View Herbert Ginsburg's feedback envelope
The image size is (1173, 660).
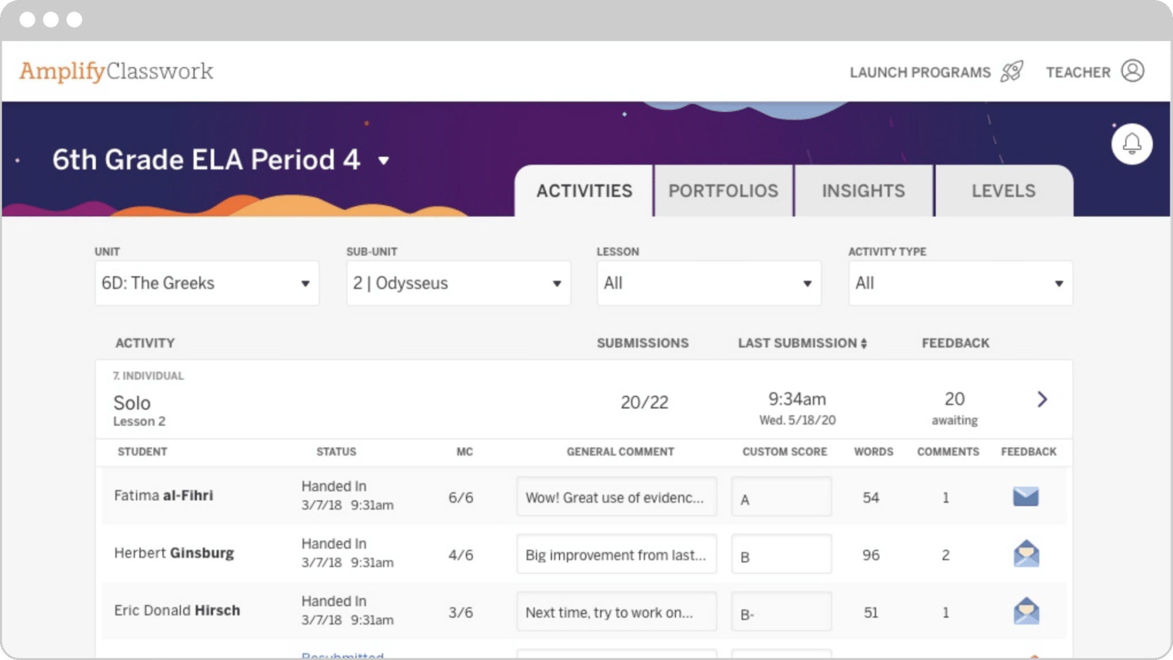pyautogui.click(x=1027, y=554)
